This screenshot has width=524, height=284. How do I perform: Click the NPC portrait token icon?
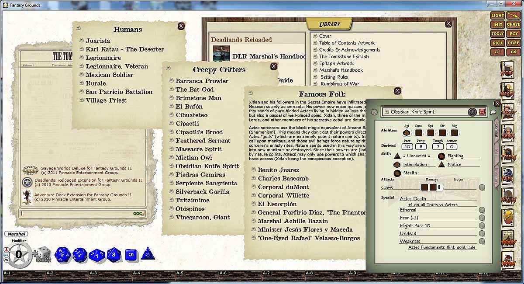(482, 112)
